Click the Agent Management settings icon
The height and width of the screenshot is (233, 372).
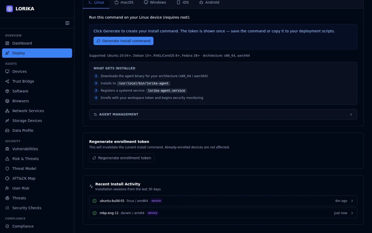tap(95, 114)
